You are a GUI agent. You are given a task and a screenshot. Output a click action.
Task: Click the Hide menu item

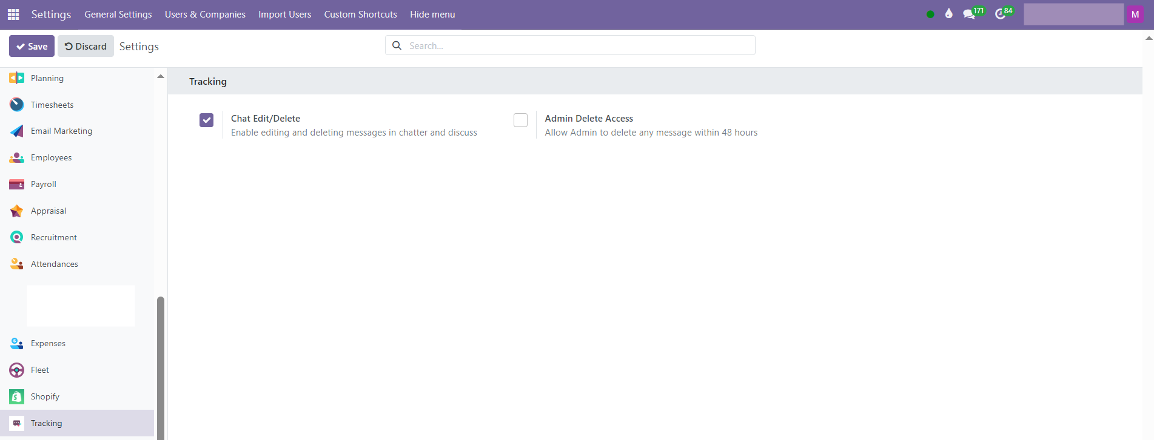432,15
